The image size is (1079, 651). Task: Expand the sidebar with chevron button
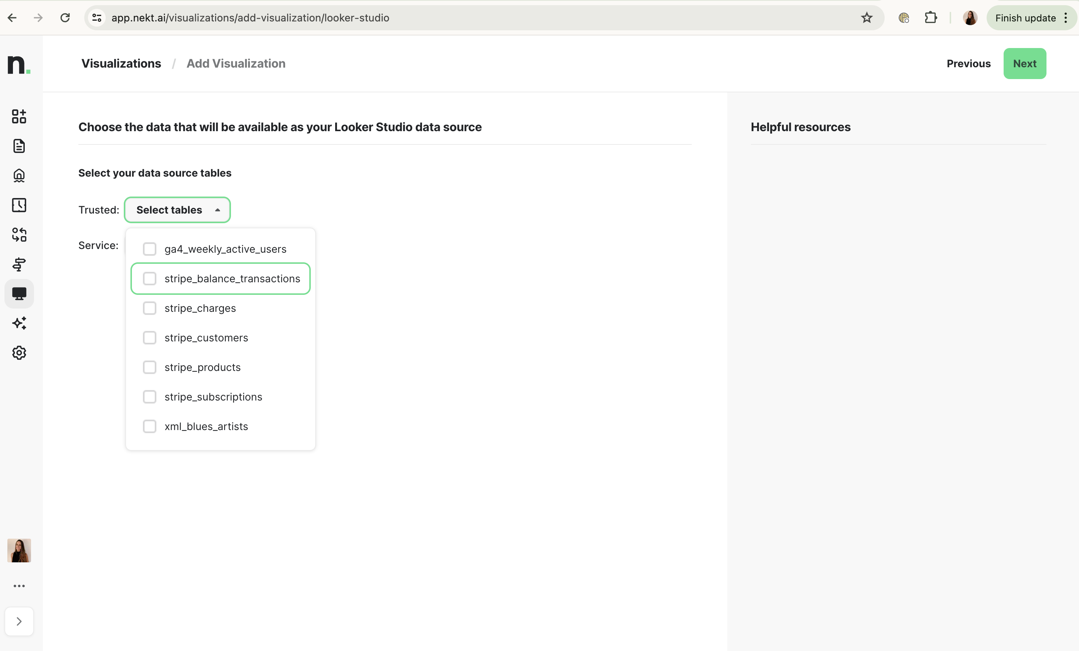19,621
